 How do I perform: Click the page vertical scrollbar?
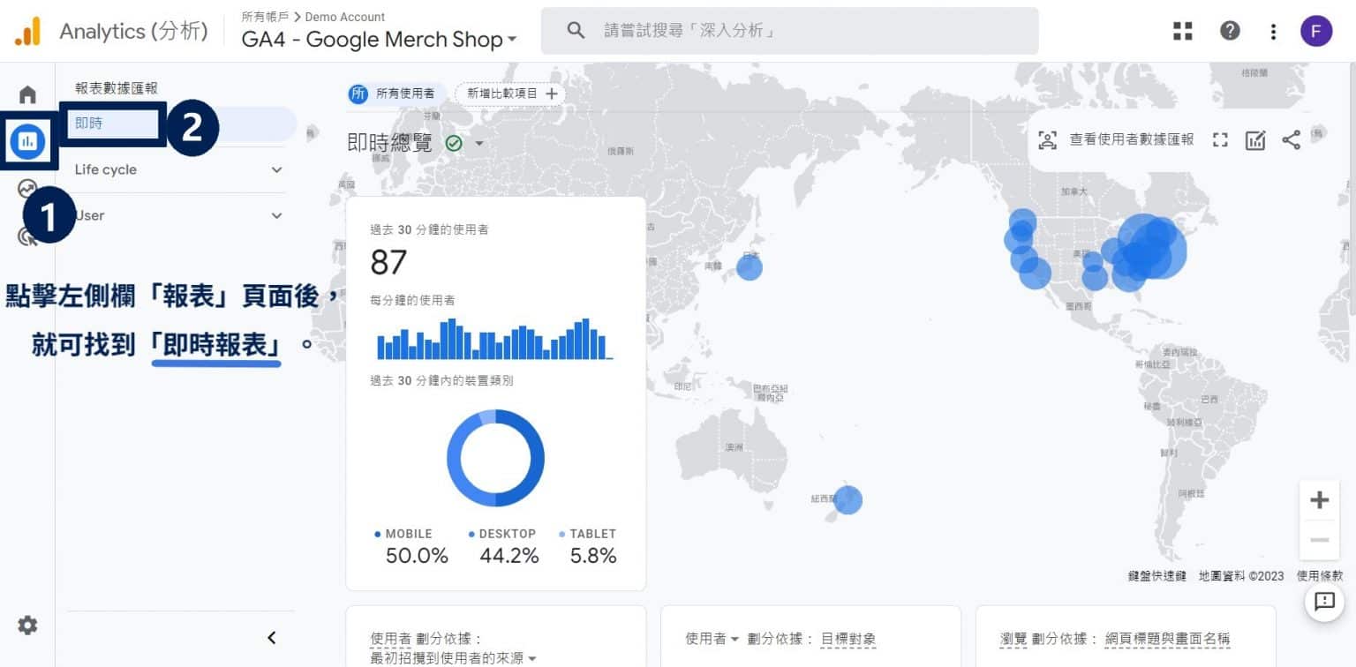(1352, 190)
